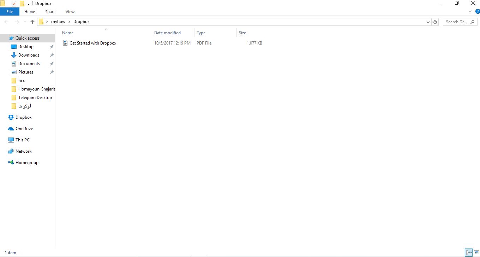Click the OneDrive cloud icon in sidebar
Viewport: 480px width, 257px height.
click(x=11, y=129)
